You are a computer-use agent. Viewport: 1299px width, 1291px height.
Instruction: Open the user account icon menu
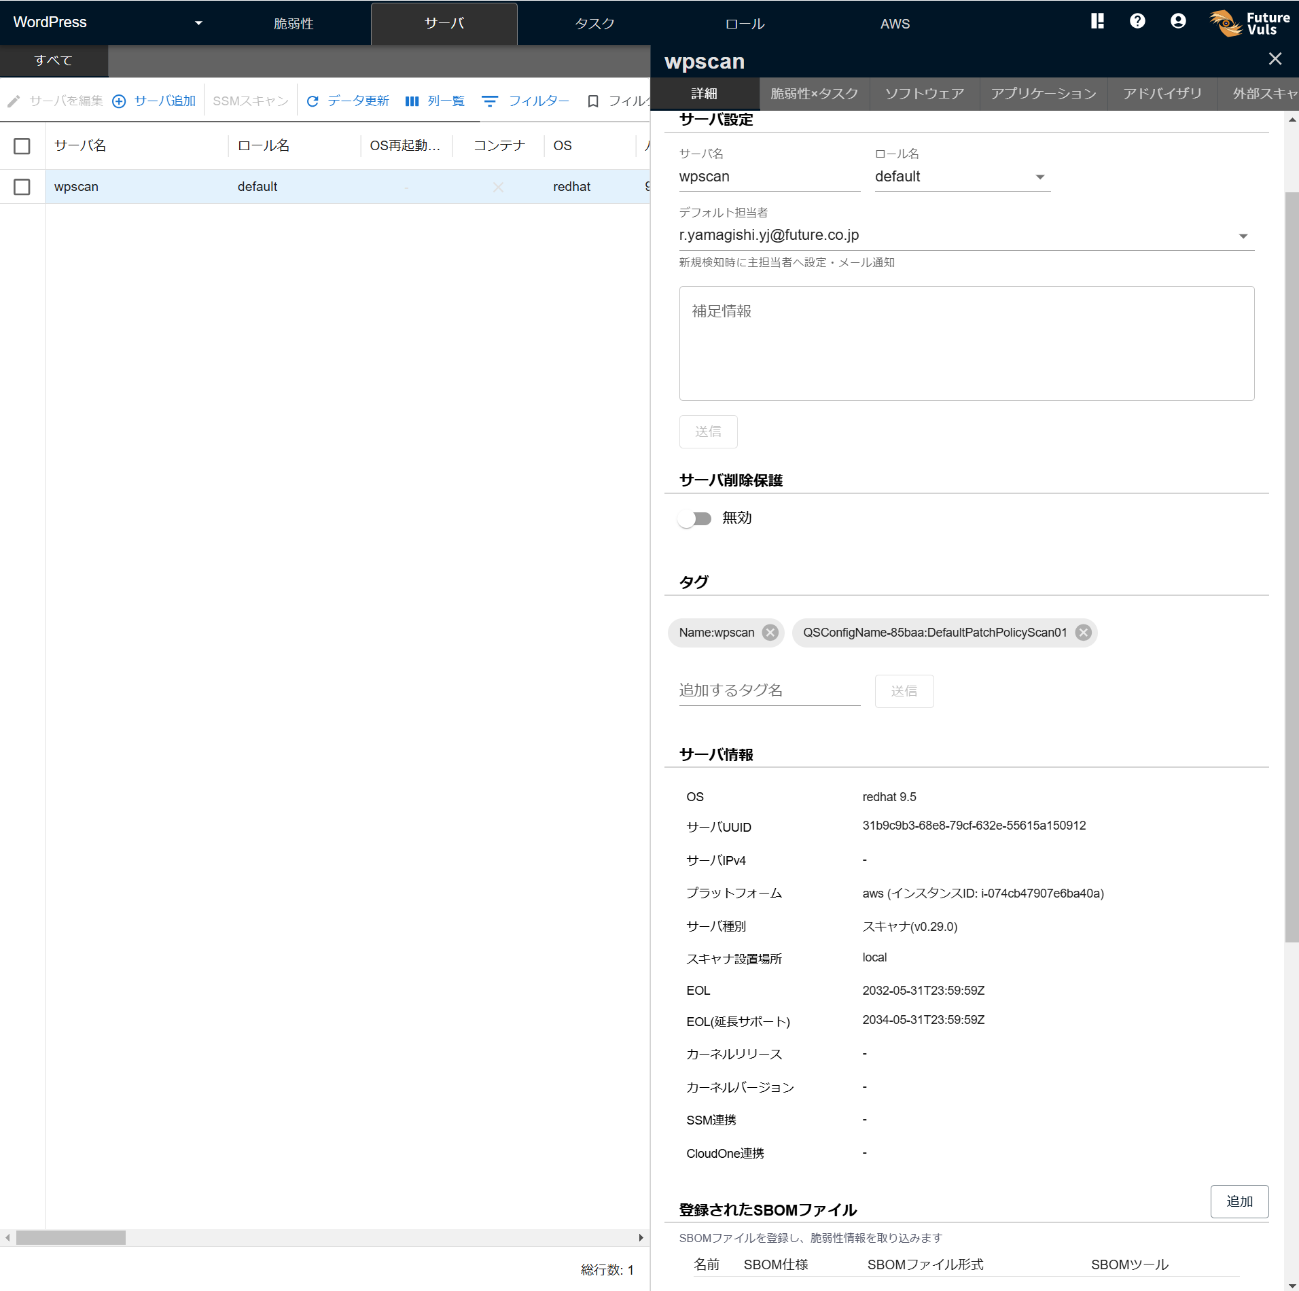point(1177,22)
